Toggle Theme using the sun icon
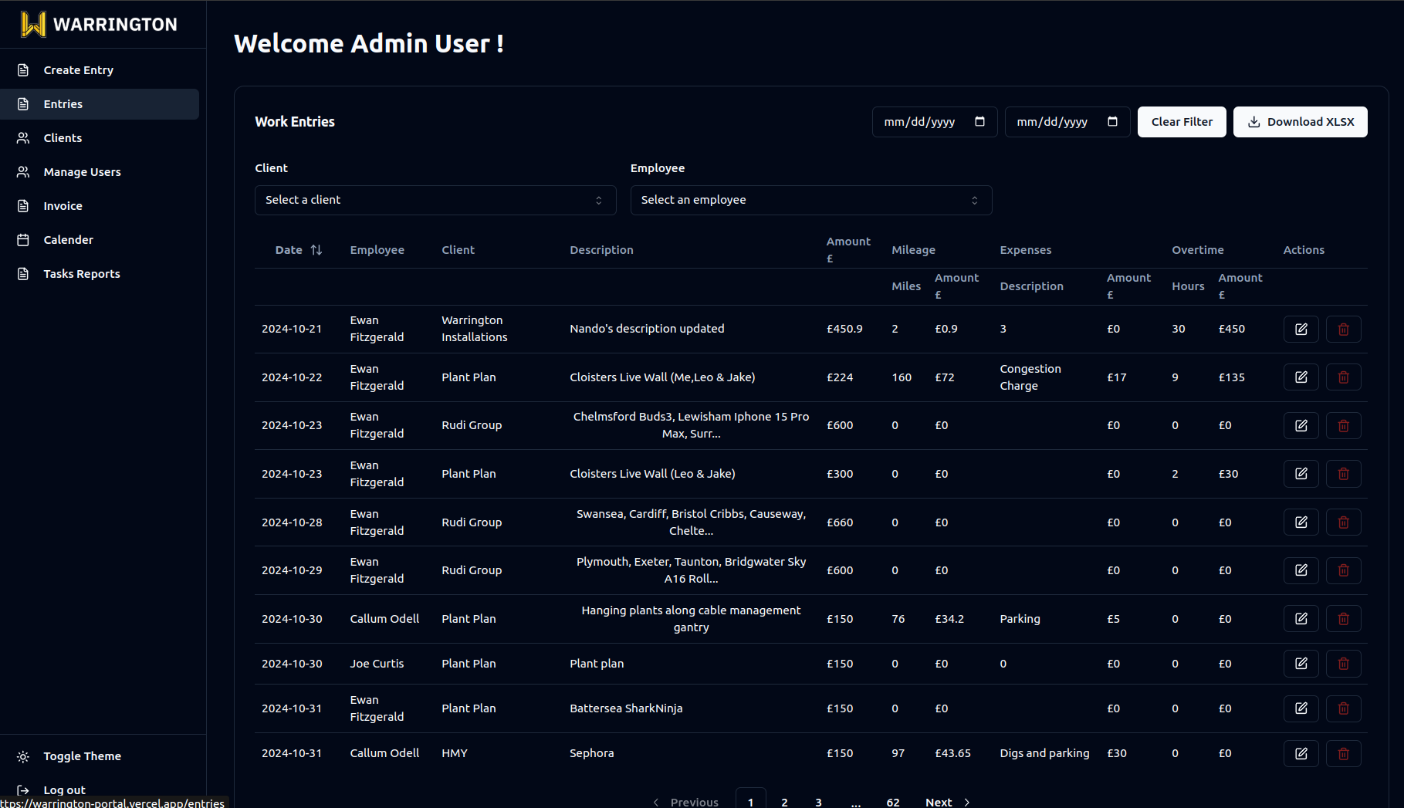 [x=22, y=756]
